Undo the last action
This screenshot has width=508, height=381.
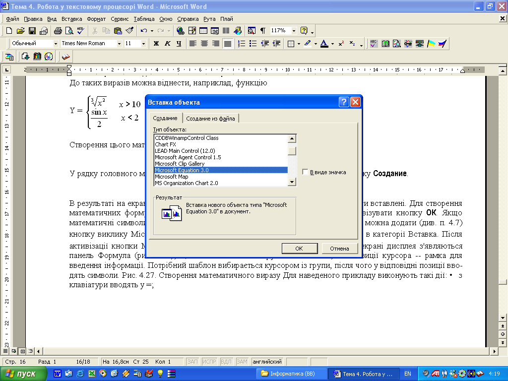(x=143, y=31)
